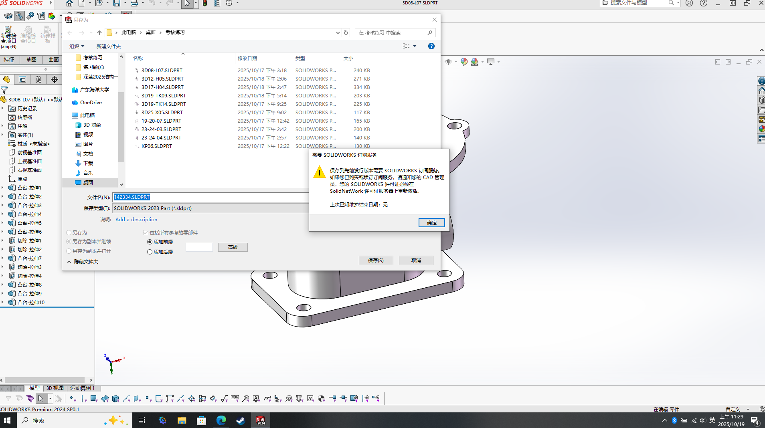Switch to the '曲面' command tab
Screen dimensions: 765x428
tap(53, 60)
